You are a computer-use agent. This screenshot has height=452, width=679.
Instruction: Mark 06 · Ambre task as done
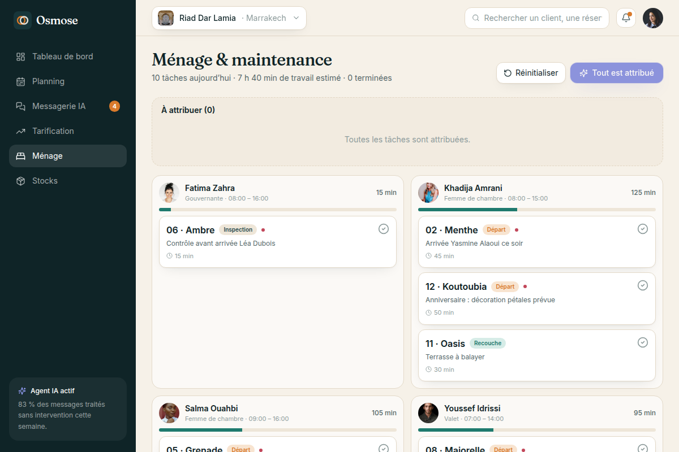click(x=384, y=229)
